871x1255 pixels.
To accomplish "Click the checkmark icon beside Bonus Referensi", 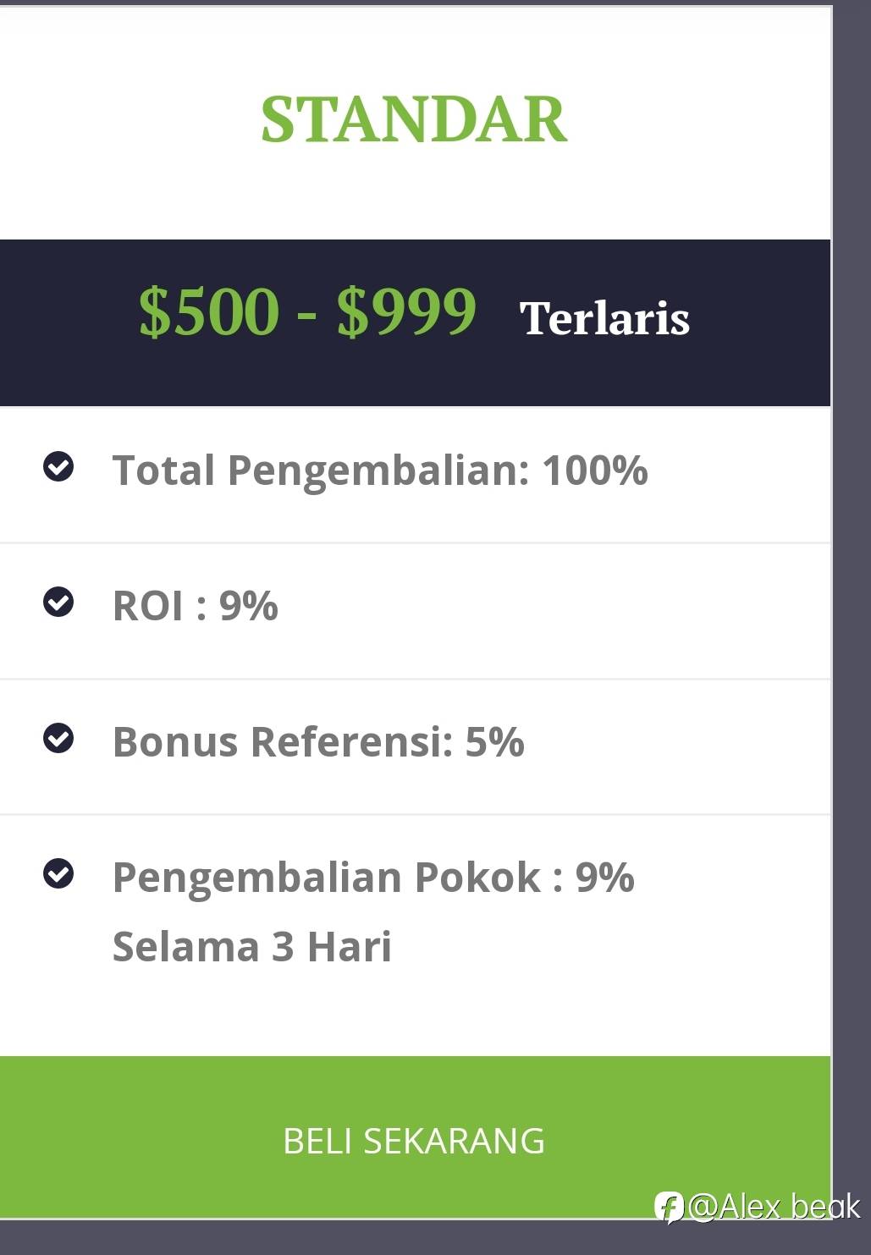I will (x=58, y=738).
